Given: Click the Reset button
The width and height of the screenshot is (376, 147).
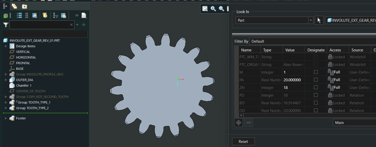Looking at the screenshot, I should [243, 141].
